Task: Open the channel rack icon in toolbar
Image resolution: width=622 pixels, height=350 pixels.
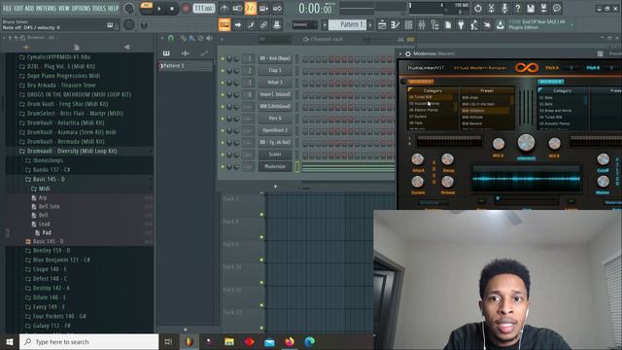Action: tap(408, 25)
